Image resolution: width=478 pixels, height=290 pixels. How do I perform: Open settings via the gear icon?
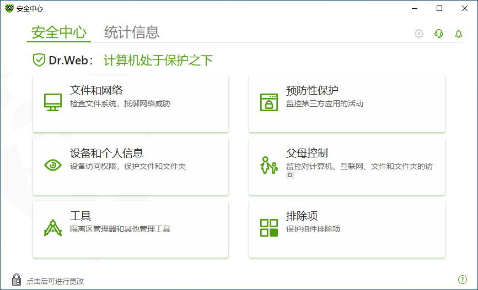coord(419,34)
